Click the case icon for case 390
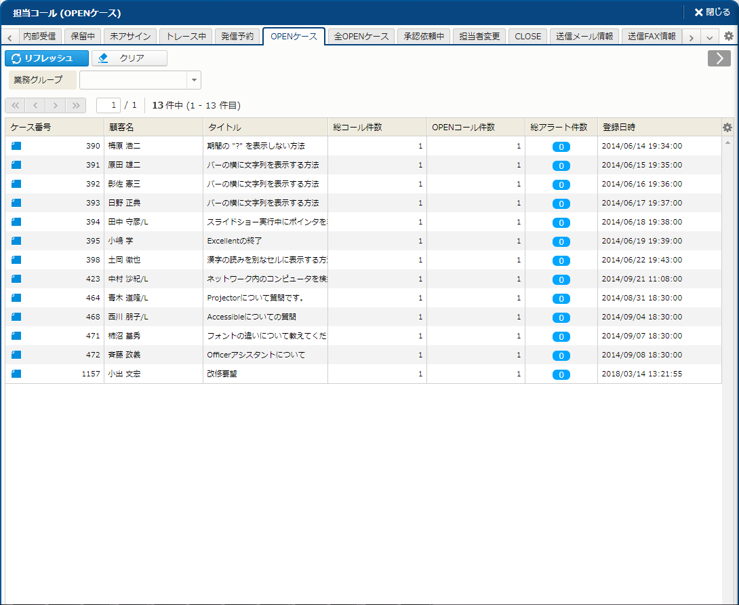The height and width of the screenshot is (605, 739). (17, 146)
